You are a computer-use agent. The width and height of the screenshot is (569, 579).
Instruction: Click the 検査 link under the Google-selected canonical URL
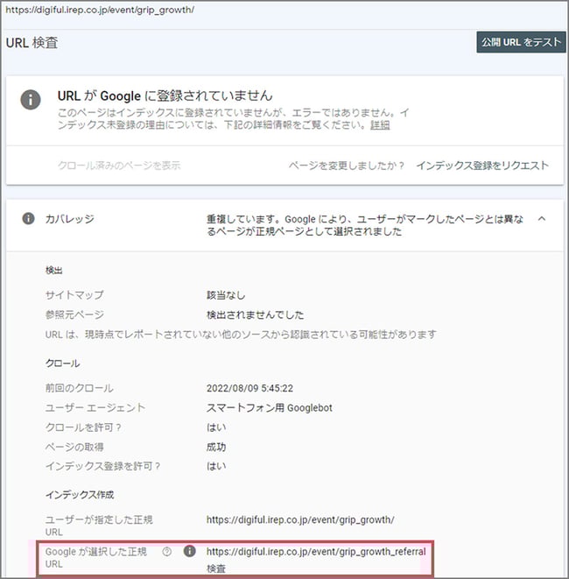click(x=217, y=568)
